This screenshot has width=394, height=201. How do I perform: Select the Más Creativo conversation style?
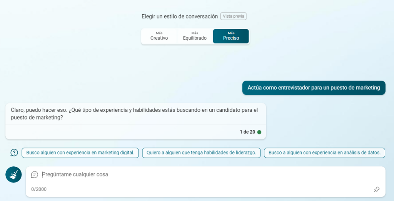(159, 36)
